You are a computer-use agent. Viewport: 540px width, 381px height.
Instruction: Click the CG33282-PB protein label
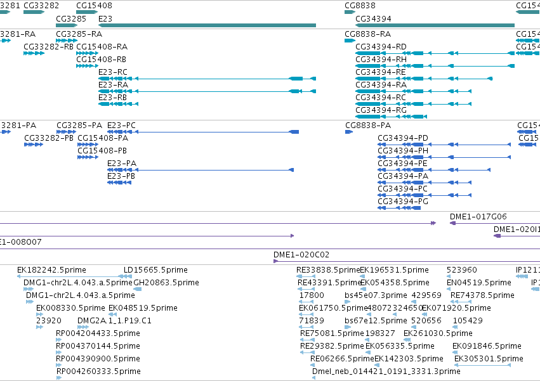coord(49,138)
